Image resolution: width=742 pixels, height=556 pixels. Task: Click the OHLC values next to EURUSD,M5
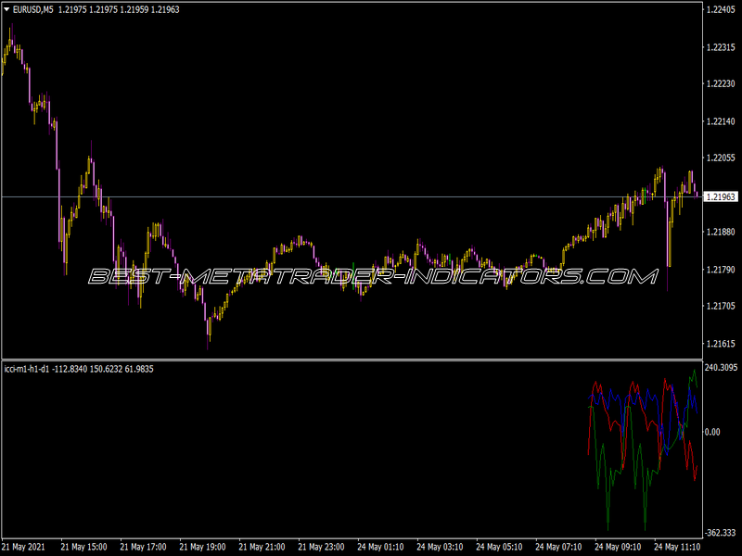pos(119,9)
